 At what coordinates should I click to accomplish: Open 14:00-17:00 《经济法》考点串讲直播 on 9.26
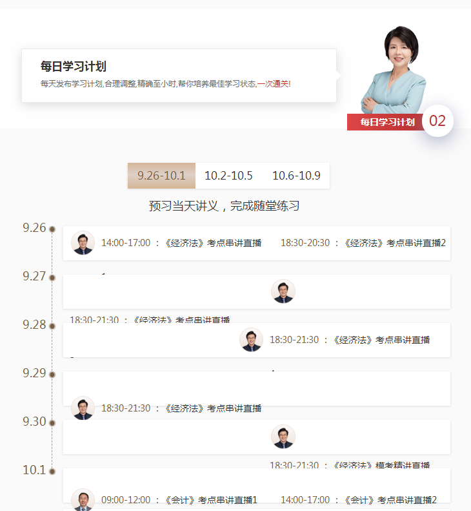181,243
